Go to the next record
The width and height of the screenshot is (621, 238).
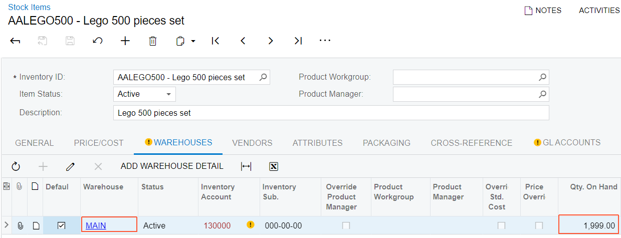click(271, 41)
